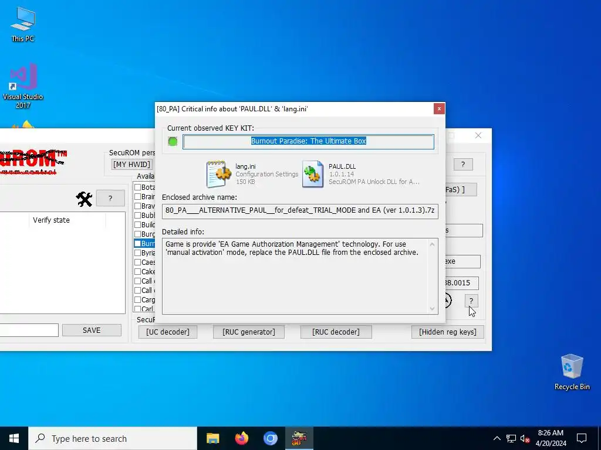Viewport: 601px width, 450px height.
Task: Click the muted volume tray icon
Action: point(525,438)
